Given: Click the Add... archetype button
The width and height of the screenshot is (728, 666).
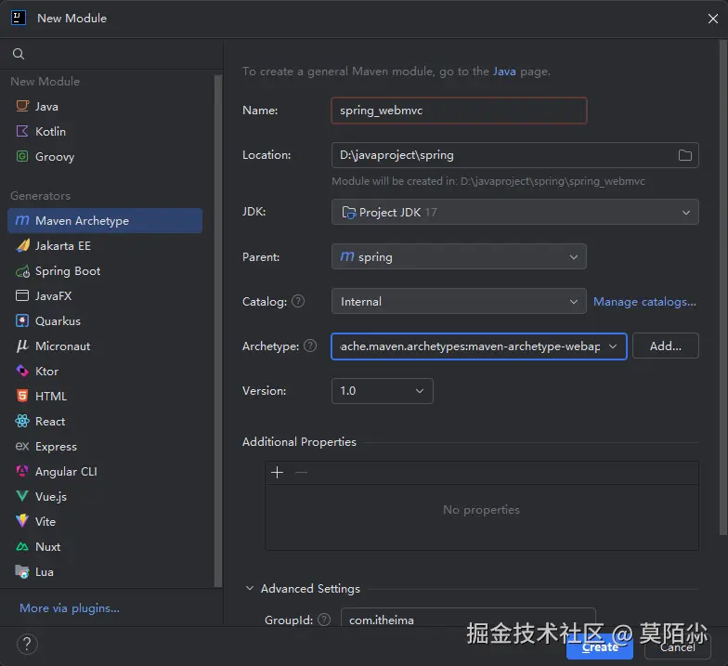Looking at the screenshot, I should [x=665, y=346].
